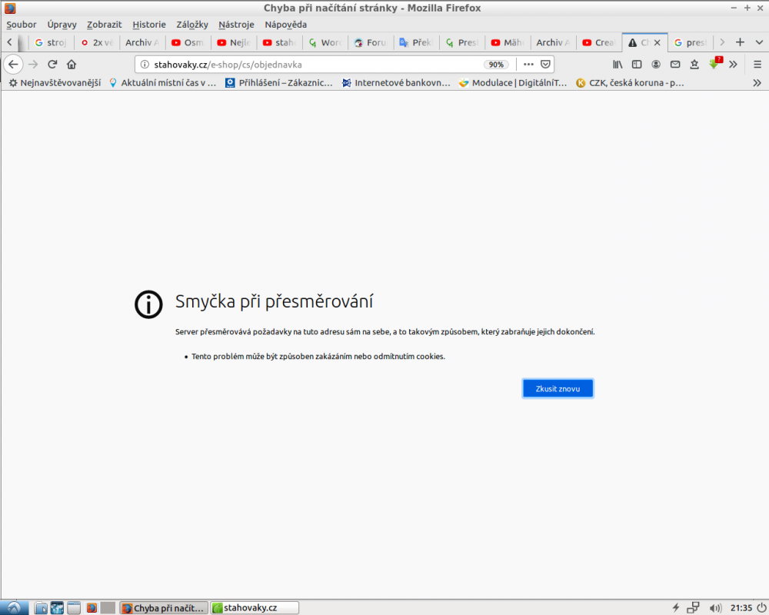Open the home page

pos(72,65)
